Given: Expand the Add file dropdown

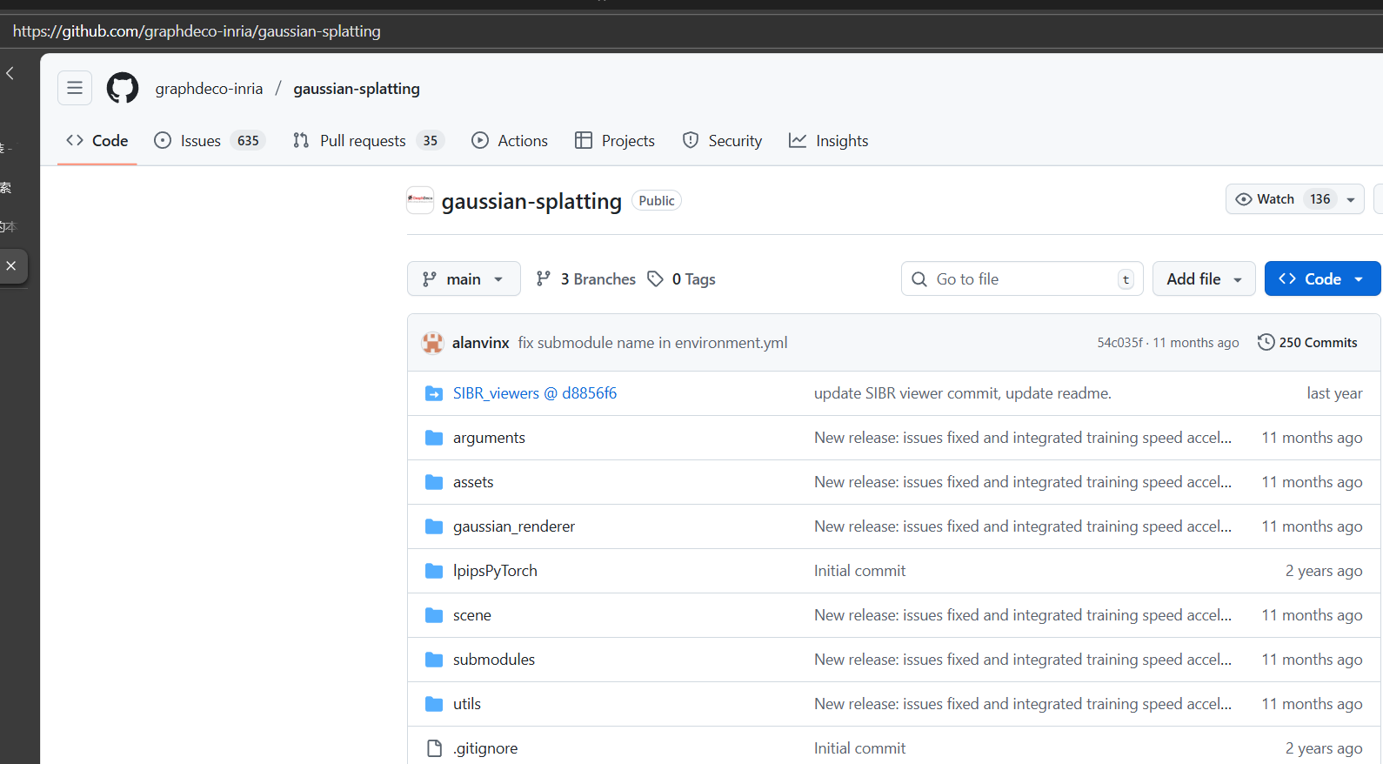Looking at the screenshot, I should click(1204, 278).
